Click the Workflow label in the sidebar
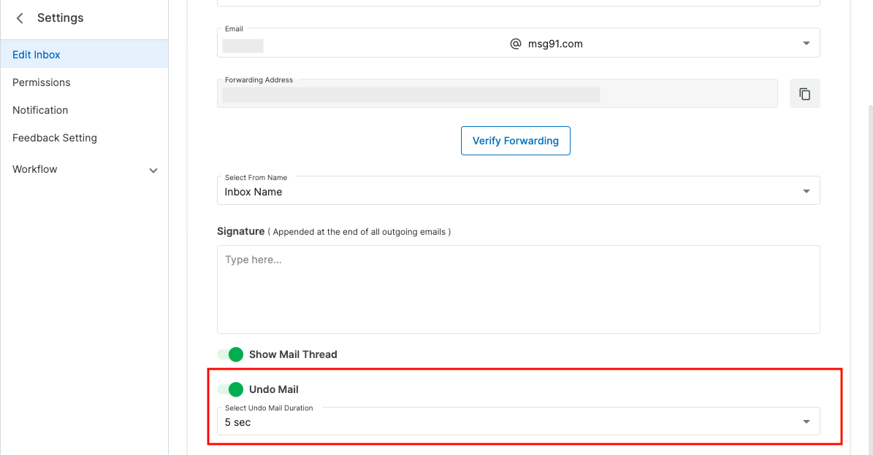 click(34, 169)
